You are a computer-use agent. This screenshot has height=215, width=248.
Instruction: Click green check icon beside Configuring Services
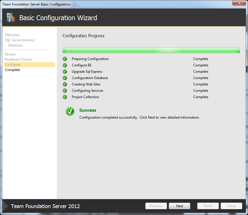tap(65, 90)
